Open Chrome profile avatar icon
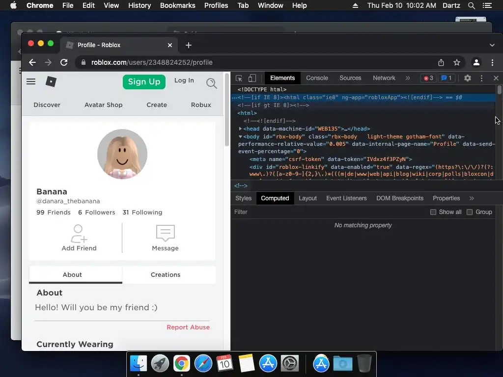 coord(476,62)
